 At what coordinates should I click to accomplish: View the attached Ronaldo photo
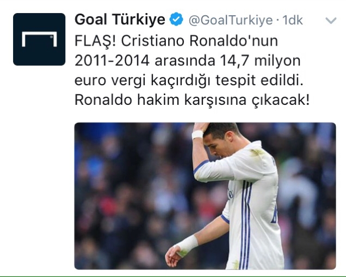[x=205, y=196]
